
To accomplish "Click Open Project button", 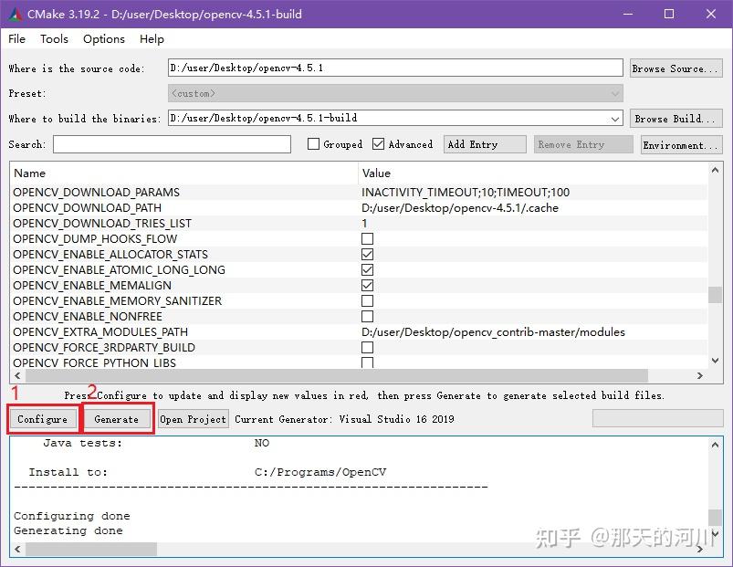I will [x=192, y=418].
